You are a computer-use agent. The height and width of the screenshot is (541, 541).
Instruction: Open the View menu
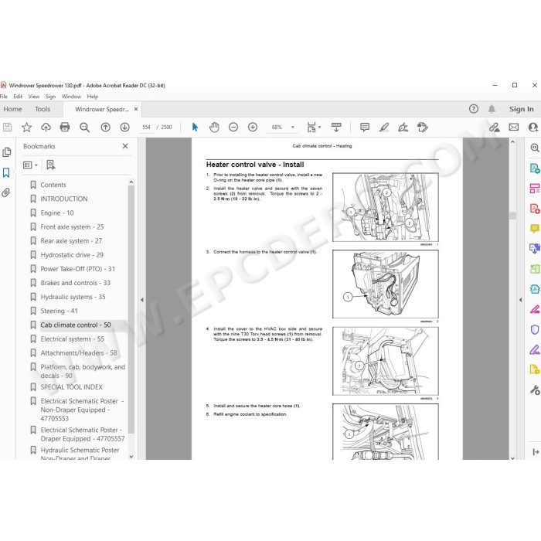pyautogui.click(x=34, y=97)
